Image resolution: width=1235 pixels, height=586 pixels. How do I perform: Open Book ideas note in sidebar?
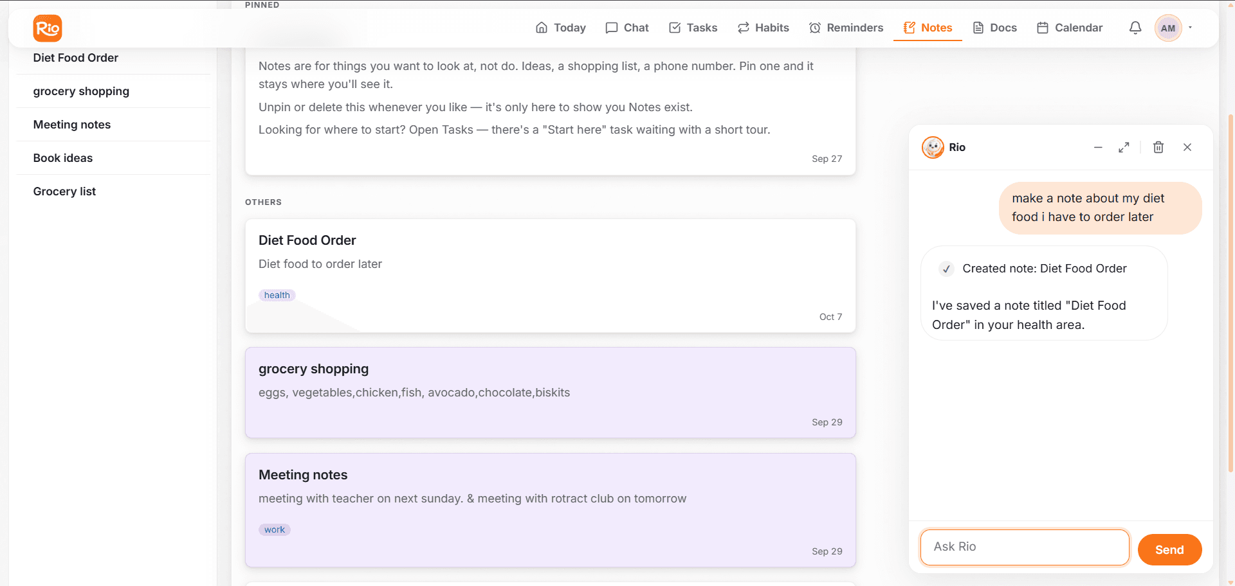click(113, 158)
